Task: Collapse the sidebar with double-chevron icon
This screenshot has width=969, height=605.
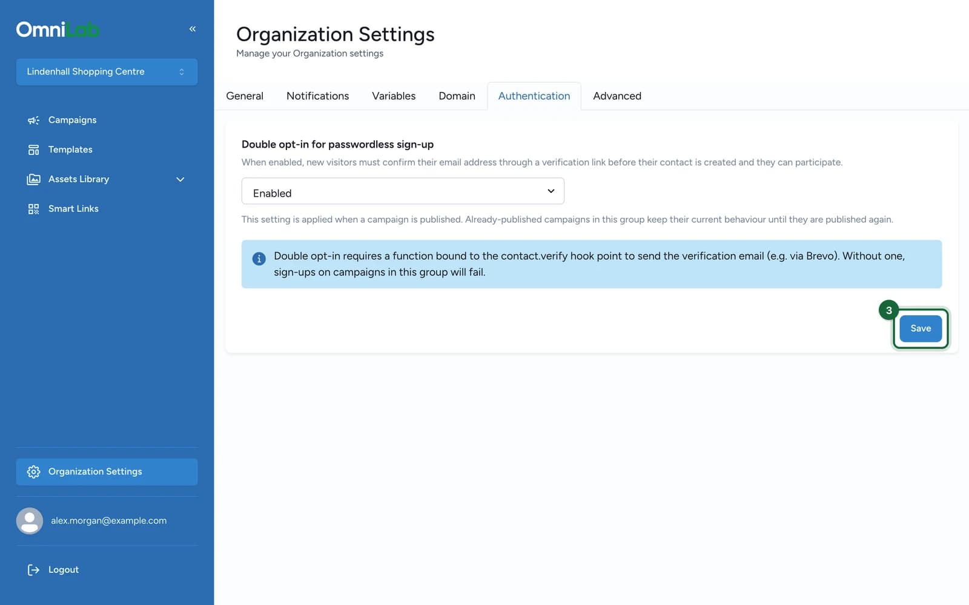Action: (193, 29)
